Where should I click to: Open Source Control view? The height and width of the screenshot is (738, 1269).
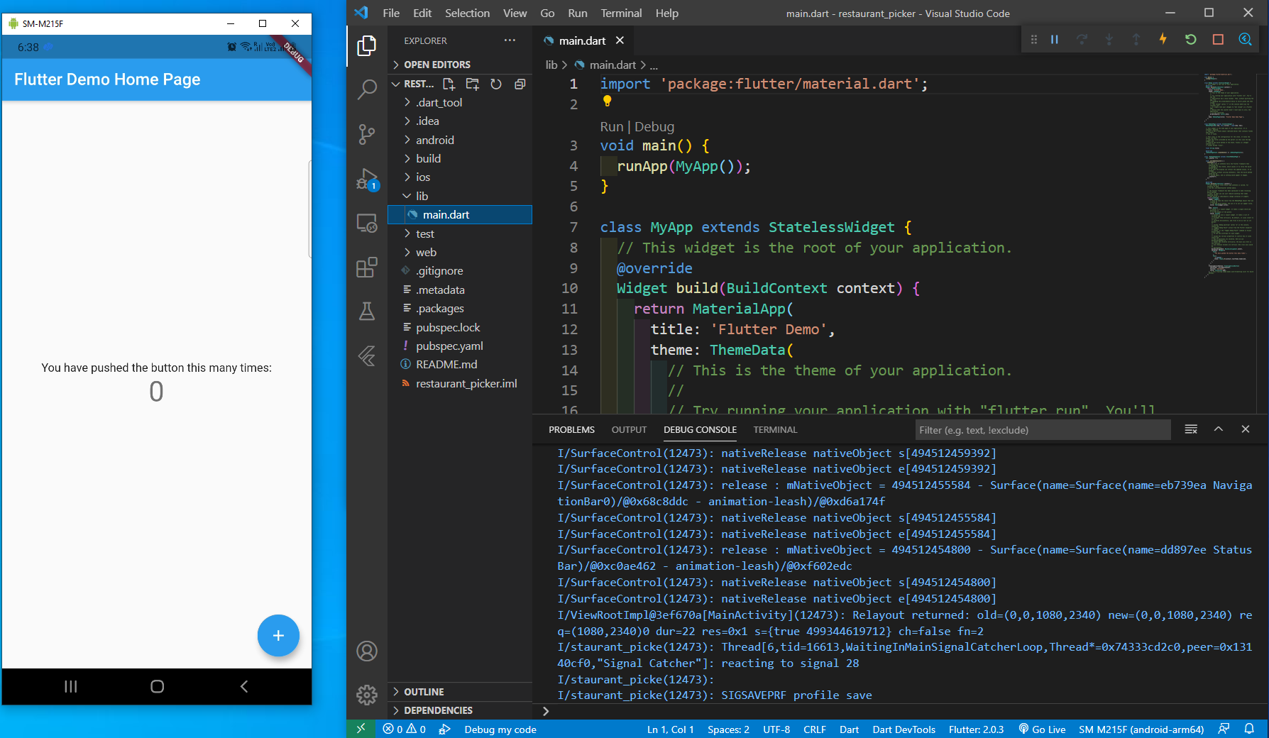click(366, 134)
